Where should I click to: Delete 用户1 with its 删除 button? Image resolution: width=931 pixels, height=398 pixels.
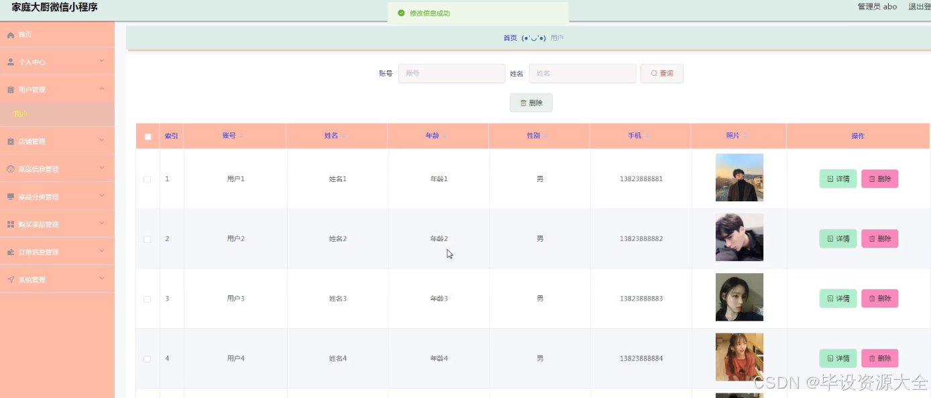[879, 179]
